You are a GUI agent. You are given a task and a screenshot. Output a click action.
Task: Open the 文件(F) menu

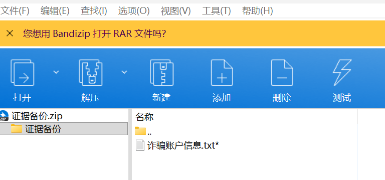click(15, 11)
